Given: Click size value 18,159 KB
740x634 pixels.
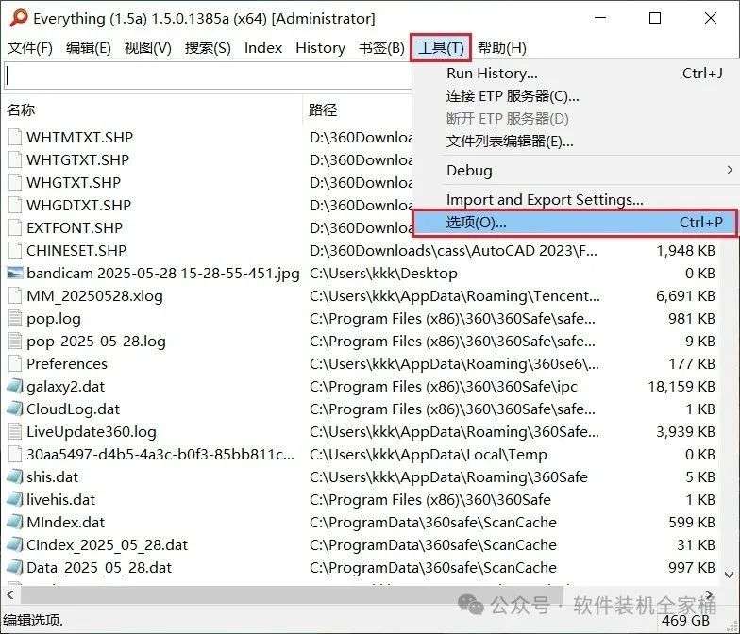Looking at the screenshot, I should click(681, 387).
